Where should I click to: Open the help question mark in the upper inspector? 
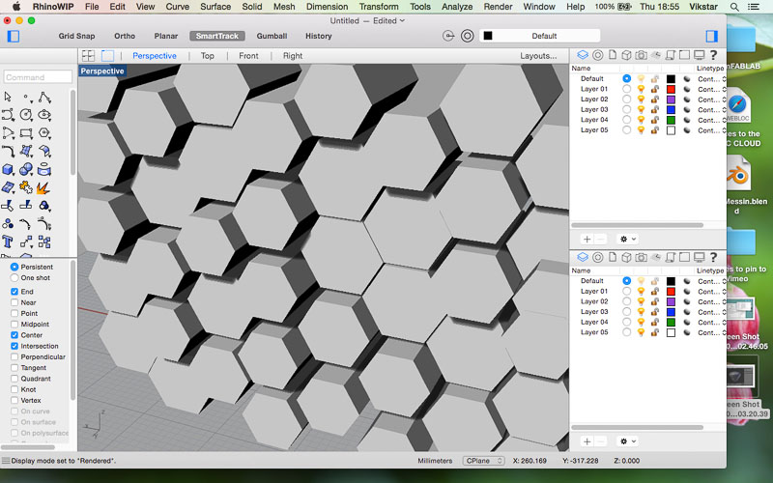[712, 55]
